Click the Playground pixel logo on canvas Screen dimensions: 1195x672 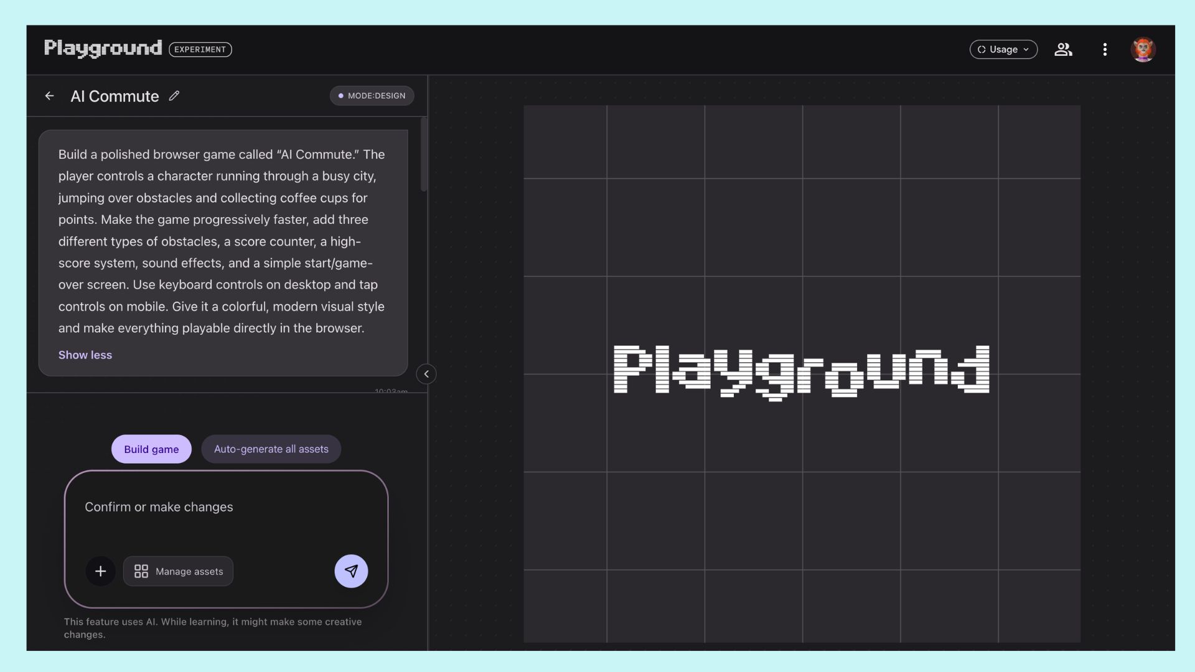coord(802,372)
